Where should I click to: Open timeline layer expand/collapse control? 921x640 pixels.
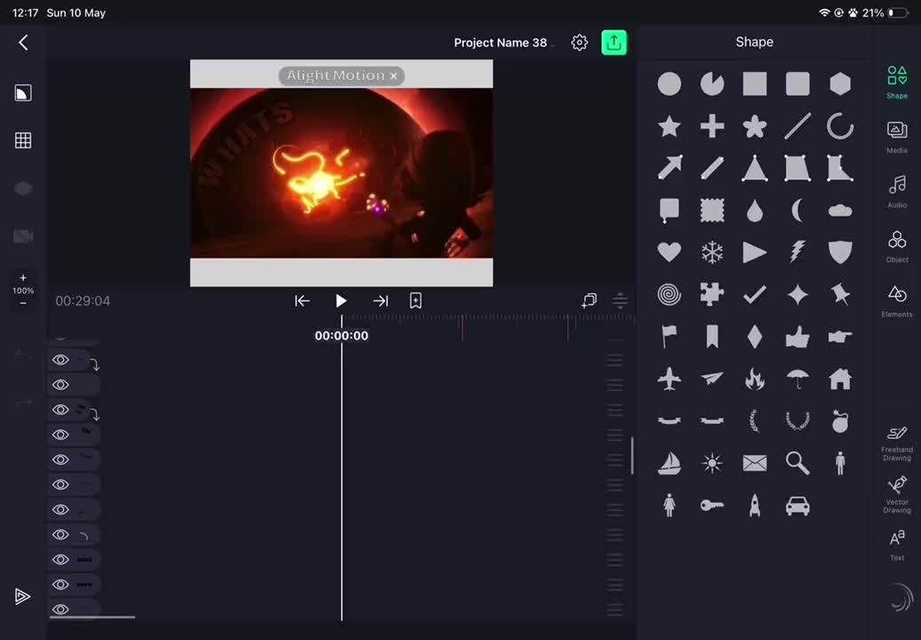(x=620, y=300)
